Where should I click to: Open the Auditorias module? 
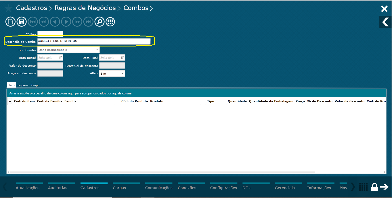tap(58, 188)
